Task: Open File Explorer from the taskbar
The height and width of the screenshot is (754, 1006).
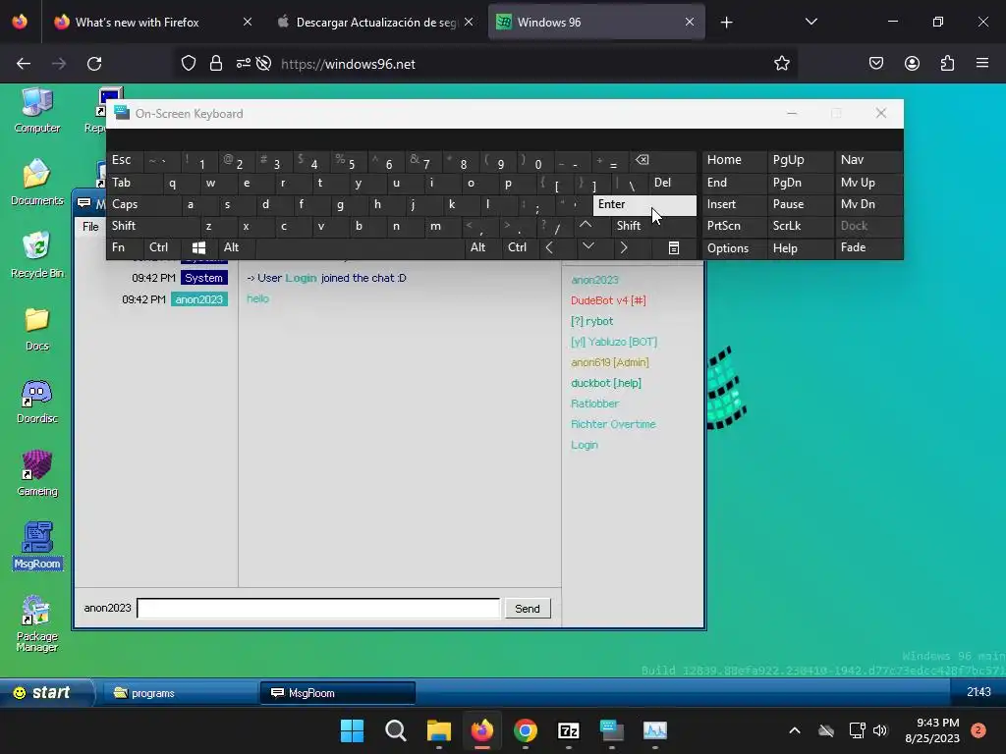Action: tap(439, 730)
